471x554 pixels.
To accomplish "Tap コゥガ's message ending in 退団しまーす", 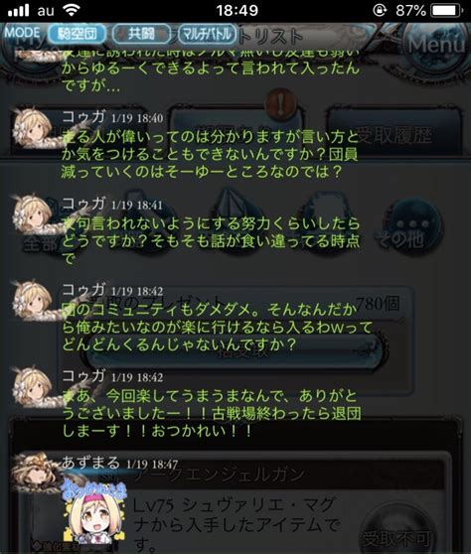I will [212, 413].
